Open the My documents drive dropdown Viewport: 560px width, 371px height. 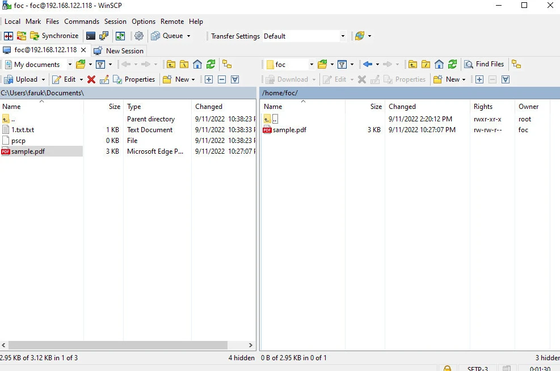[x=70, y=64]
